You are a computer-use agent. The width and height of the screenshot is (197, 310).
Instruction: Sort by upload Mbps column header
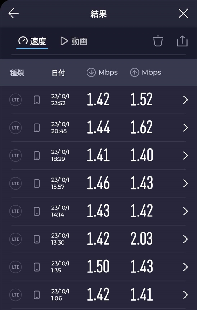[x=146, y=73]
